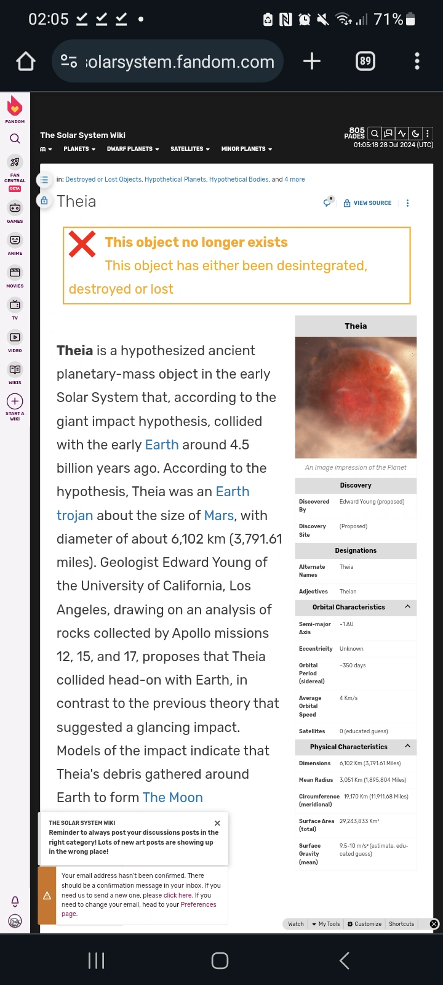Click the article comments bubble icon
The width and height of the screenshot is (443, 985).
click(329, 202)
